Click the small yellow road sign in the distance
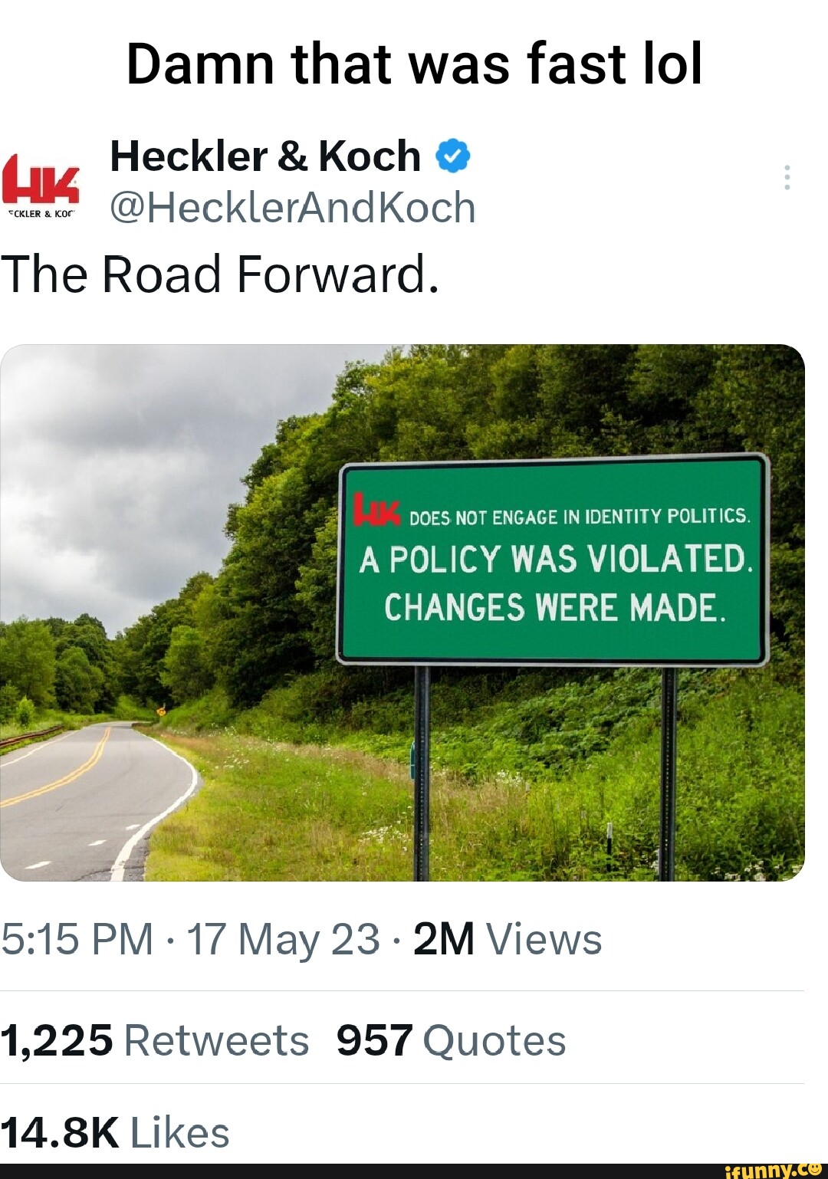828x1179 pixels. (x=161, y=711)
